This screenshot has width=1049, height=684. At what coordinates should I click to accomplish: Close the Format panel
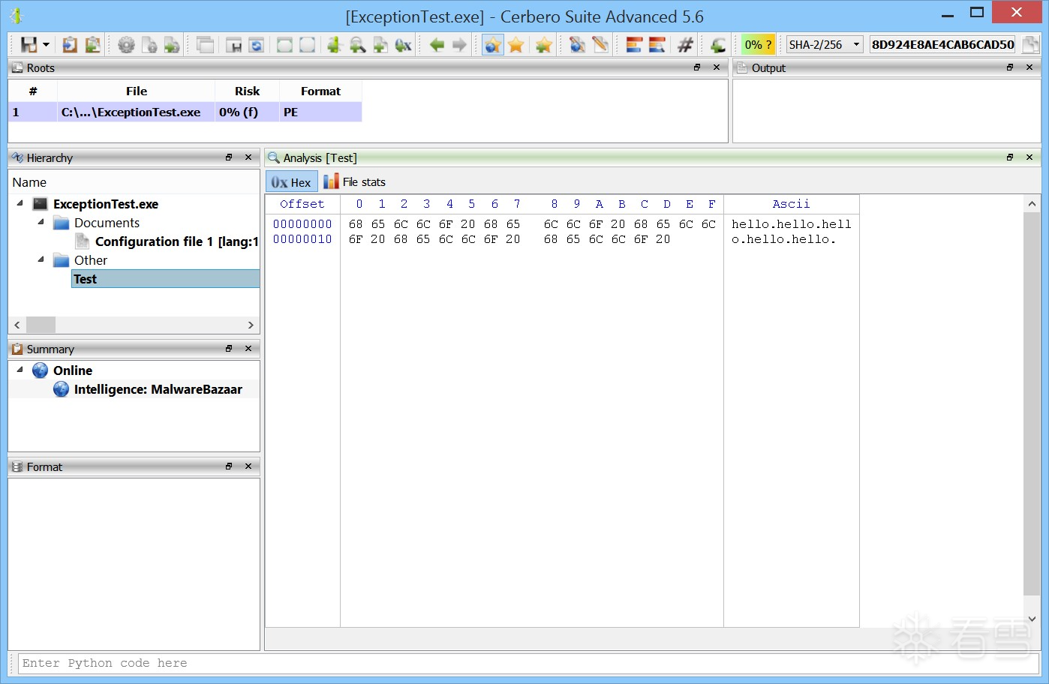[x=248, y=466]
